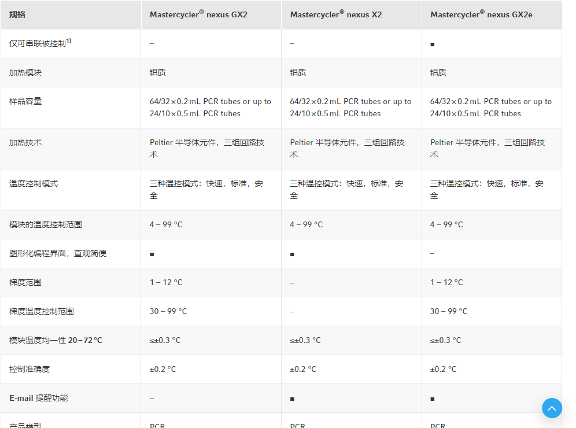Click 4 – 99 °C in the GX2 column
The height and width of the screenshot is (428, 576).
coord(166,224)
